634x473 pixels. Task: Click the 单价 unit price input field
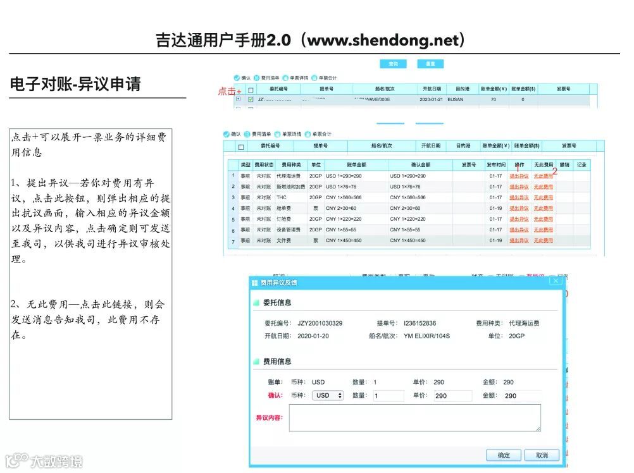click(452, 396)
